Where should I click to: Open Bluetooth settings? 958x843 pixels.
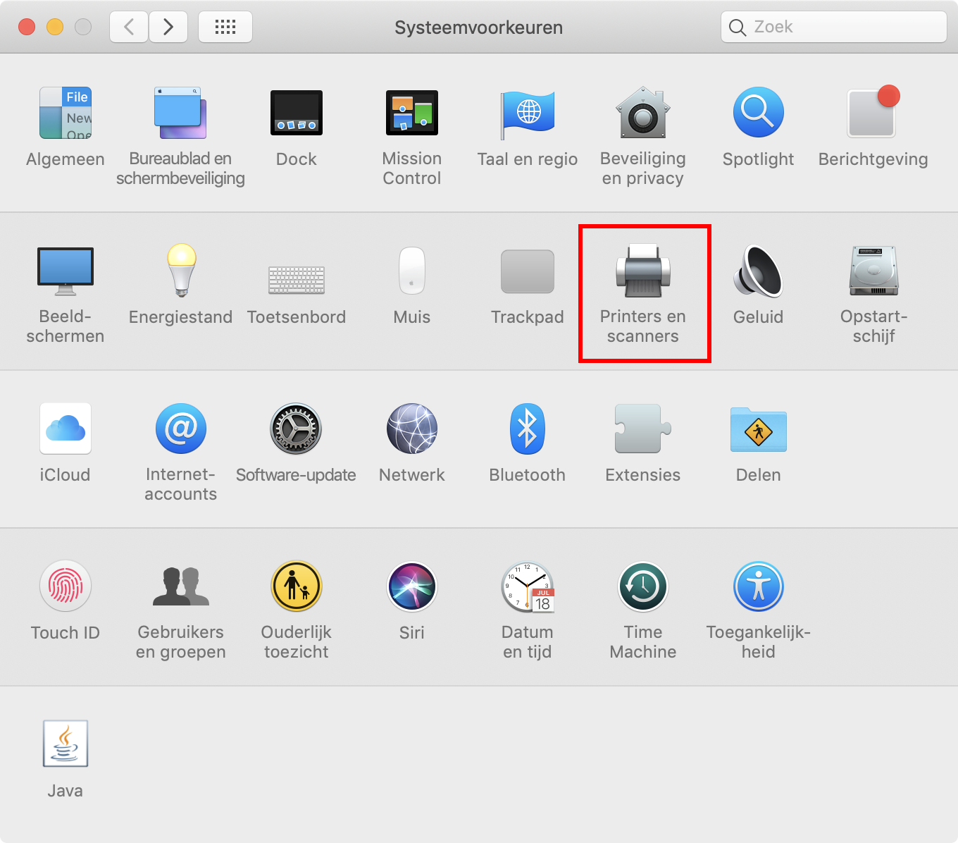[x=527, y=429]
